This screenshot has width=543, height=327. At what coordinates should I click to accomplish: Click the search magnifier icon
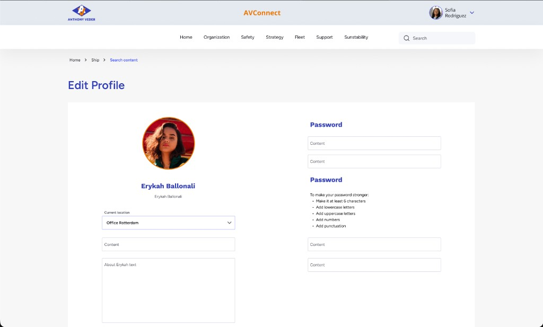tap(407, 38)
